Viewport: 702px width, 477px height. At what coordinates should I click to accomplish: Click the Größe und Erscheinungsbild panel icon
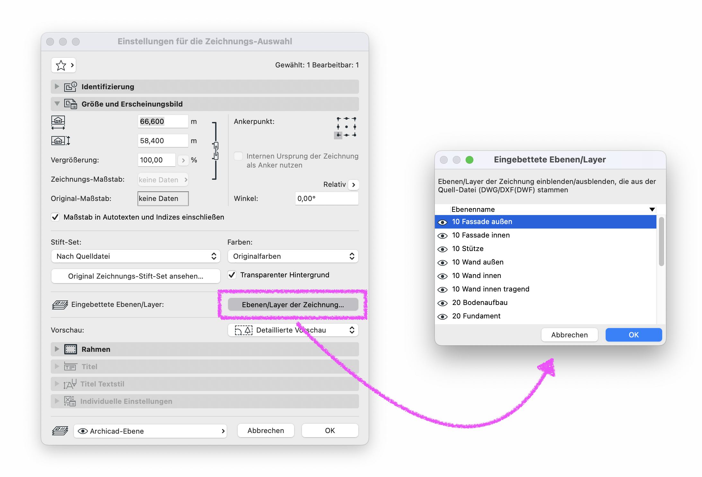coord(70,104)
